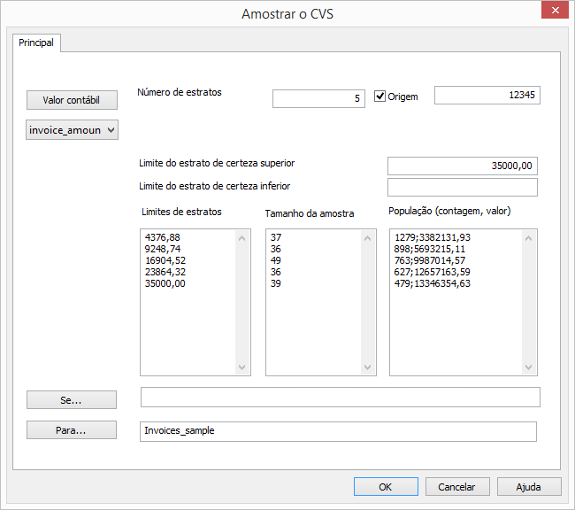The height and width of the screenshot is (510, 575).
Task: Close the Amostrar o CVS dialog
Action: pyautogui.click(x=554, y=12)
